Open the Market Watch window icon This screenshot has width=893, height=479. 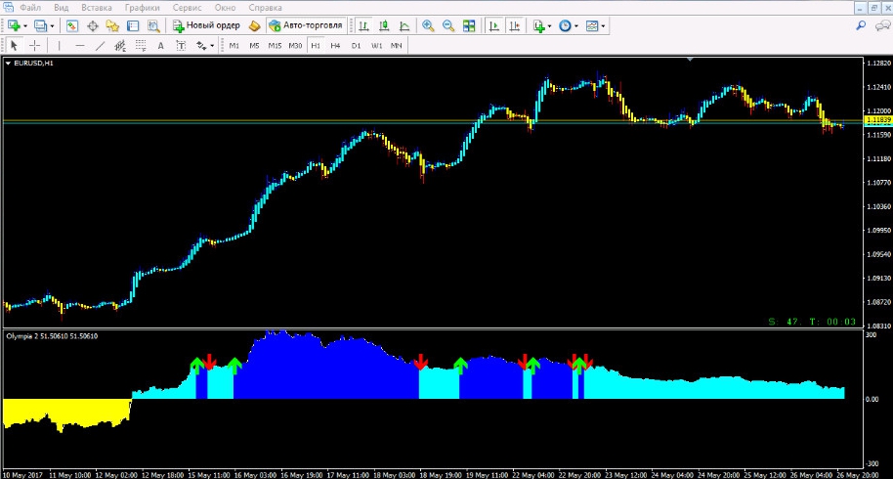(x=72, y=25)
